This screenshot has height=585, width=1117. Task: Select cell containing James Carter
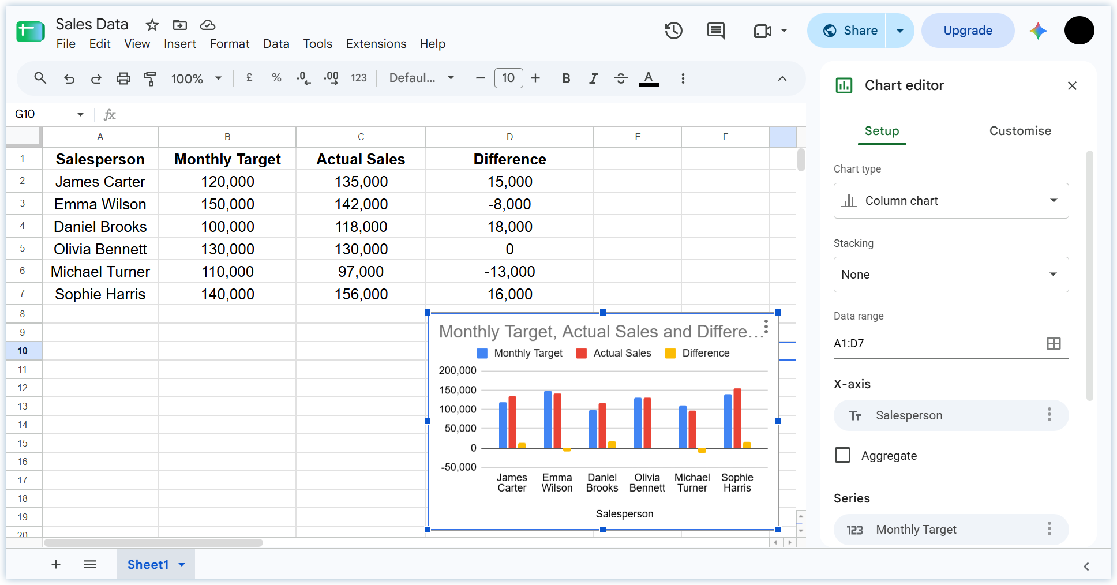coord(100,182)
